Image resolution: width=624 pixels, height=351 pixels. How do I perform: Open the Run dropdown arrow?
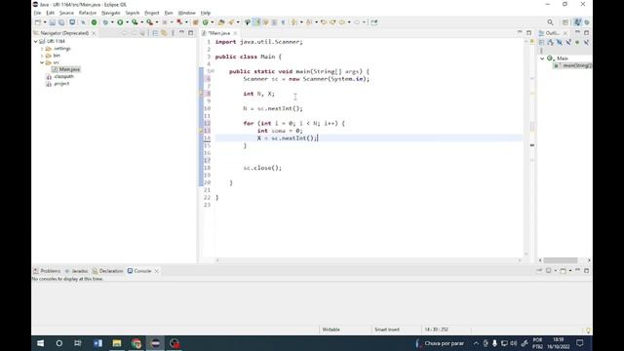[x=127, y=22]
